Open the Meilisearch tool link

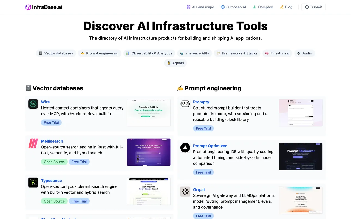pos(52,141)
